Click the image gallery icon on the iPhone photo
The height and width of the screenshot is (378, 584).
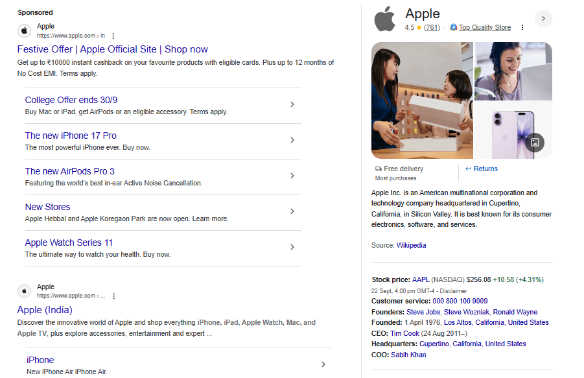(534, 142)
